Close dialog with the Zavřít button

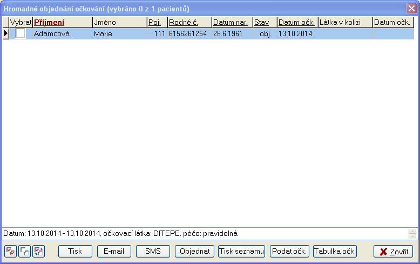pyautogui.click(x=393, y=252)
